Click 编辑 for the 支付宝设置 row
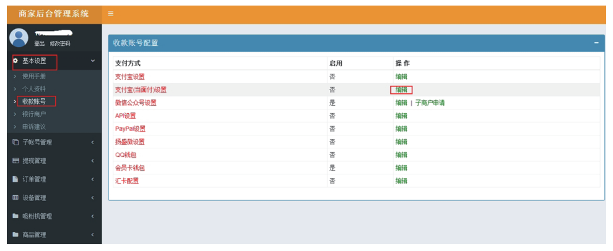Screen dimensions: 613x251 tap(401, 77)
